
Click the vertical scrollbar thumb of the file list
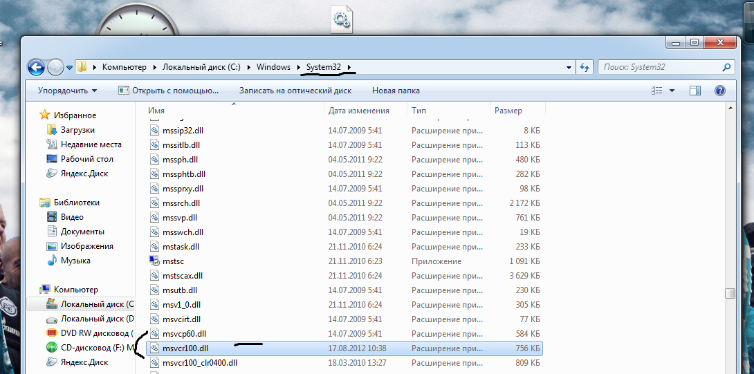tap(730, 293)
